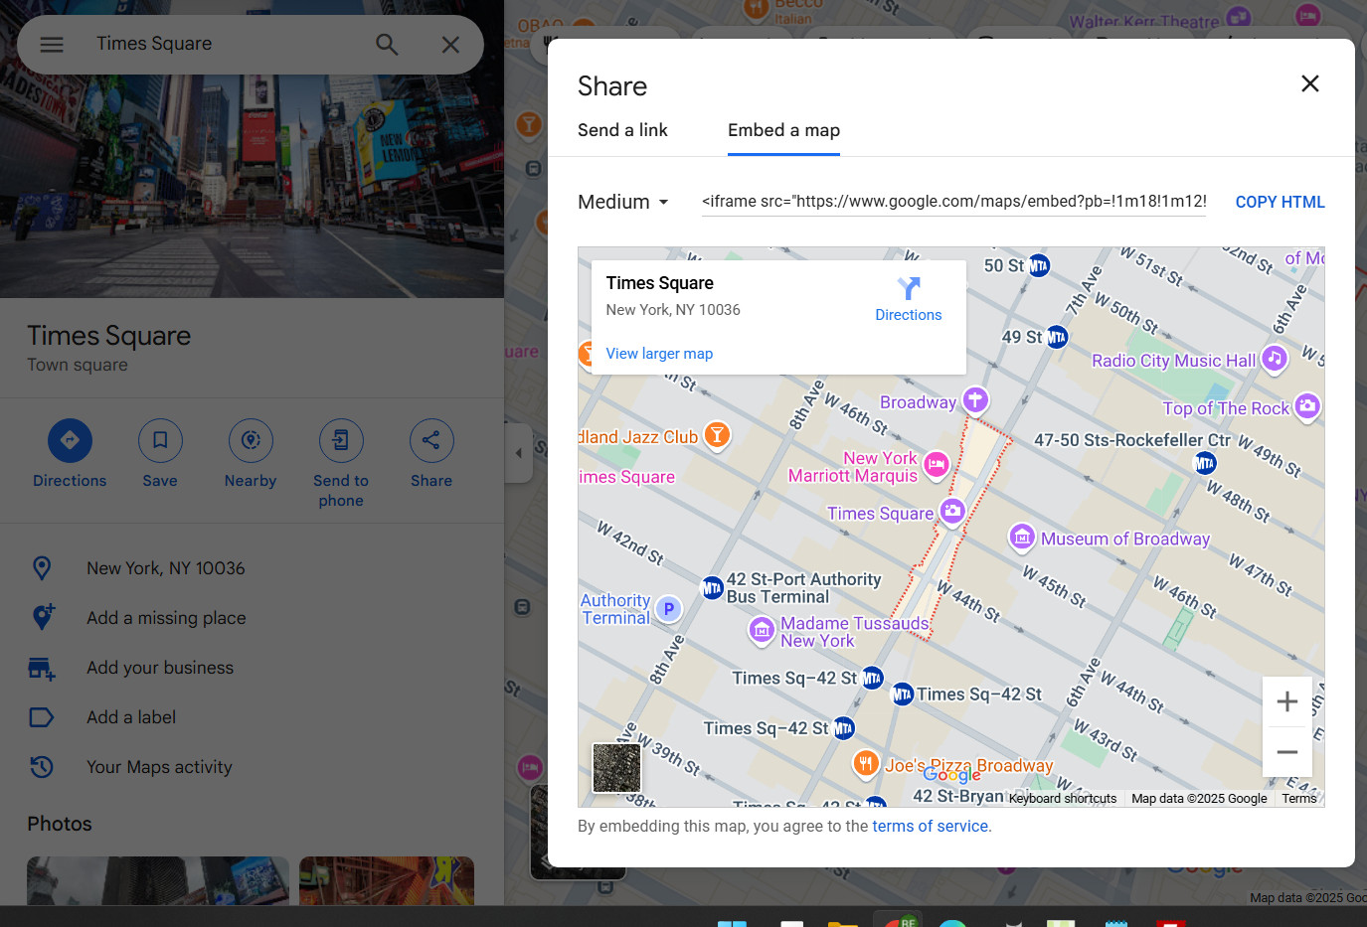
Task: Open the New York Marriott Marquis marker
Action: point(936,463)
